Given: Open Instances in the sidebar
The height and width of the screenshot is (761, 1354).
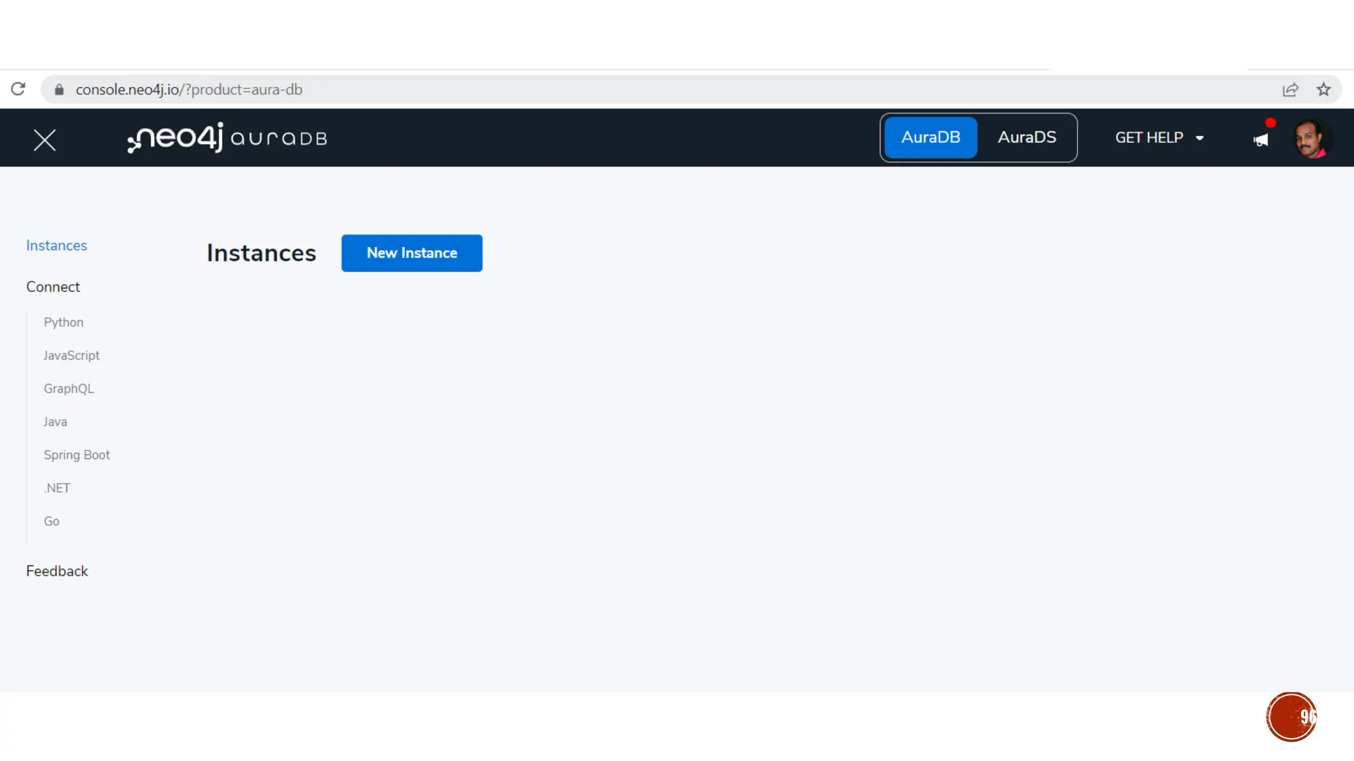Looking at the screenshot, I should tap(56, 246).
